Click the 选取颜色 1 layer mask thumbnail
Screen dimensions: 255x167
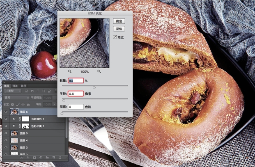click(x=25, y=119)
